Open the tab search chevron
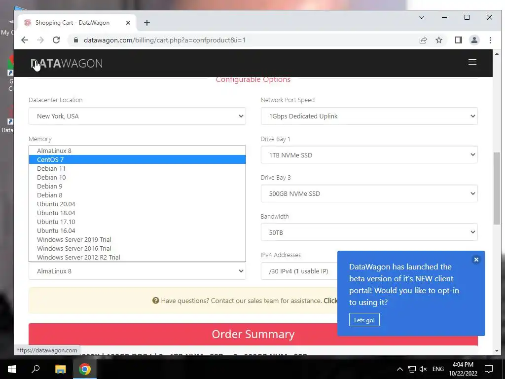Viewport: 505px width, 379px height. (x=422, y=17)
